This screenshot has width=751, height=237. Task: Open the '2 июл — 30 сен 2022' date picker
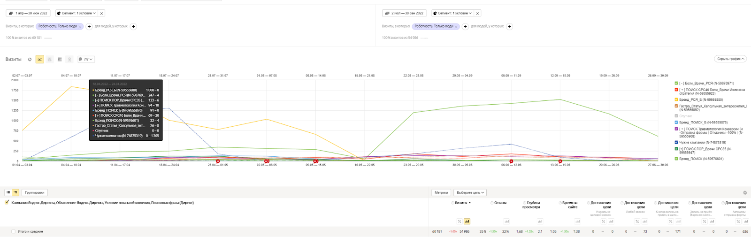pyautogui.click(x=404, y=13)
